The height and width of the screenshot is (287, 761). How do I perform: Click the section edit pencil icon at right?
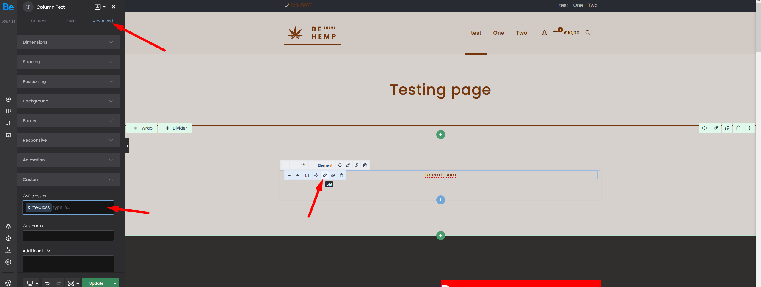716,128
